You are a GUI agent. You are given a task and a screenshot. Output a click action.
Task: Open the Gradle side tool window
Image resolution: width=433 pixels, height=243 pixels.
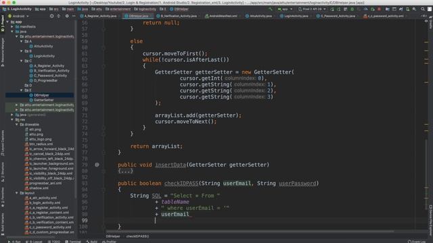click(x=430, y=24)
